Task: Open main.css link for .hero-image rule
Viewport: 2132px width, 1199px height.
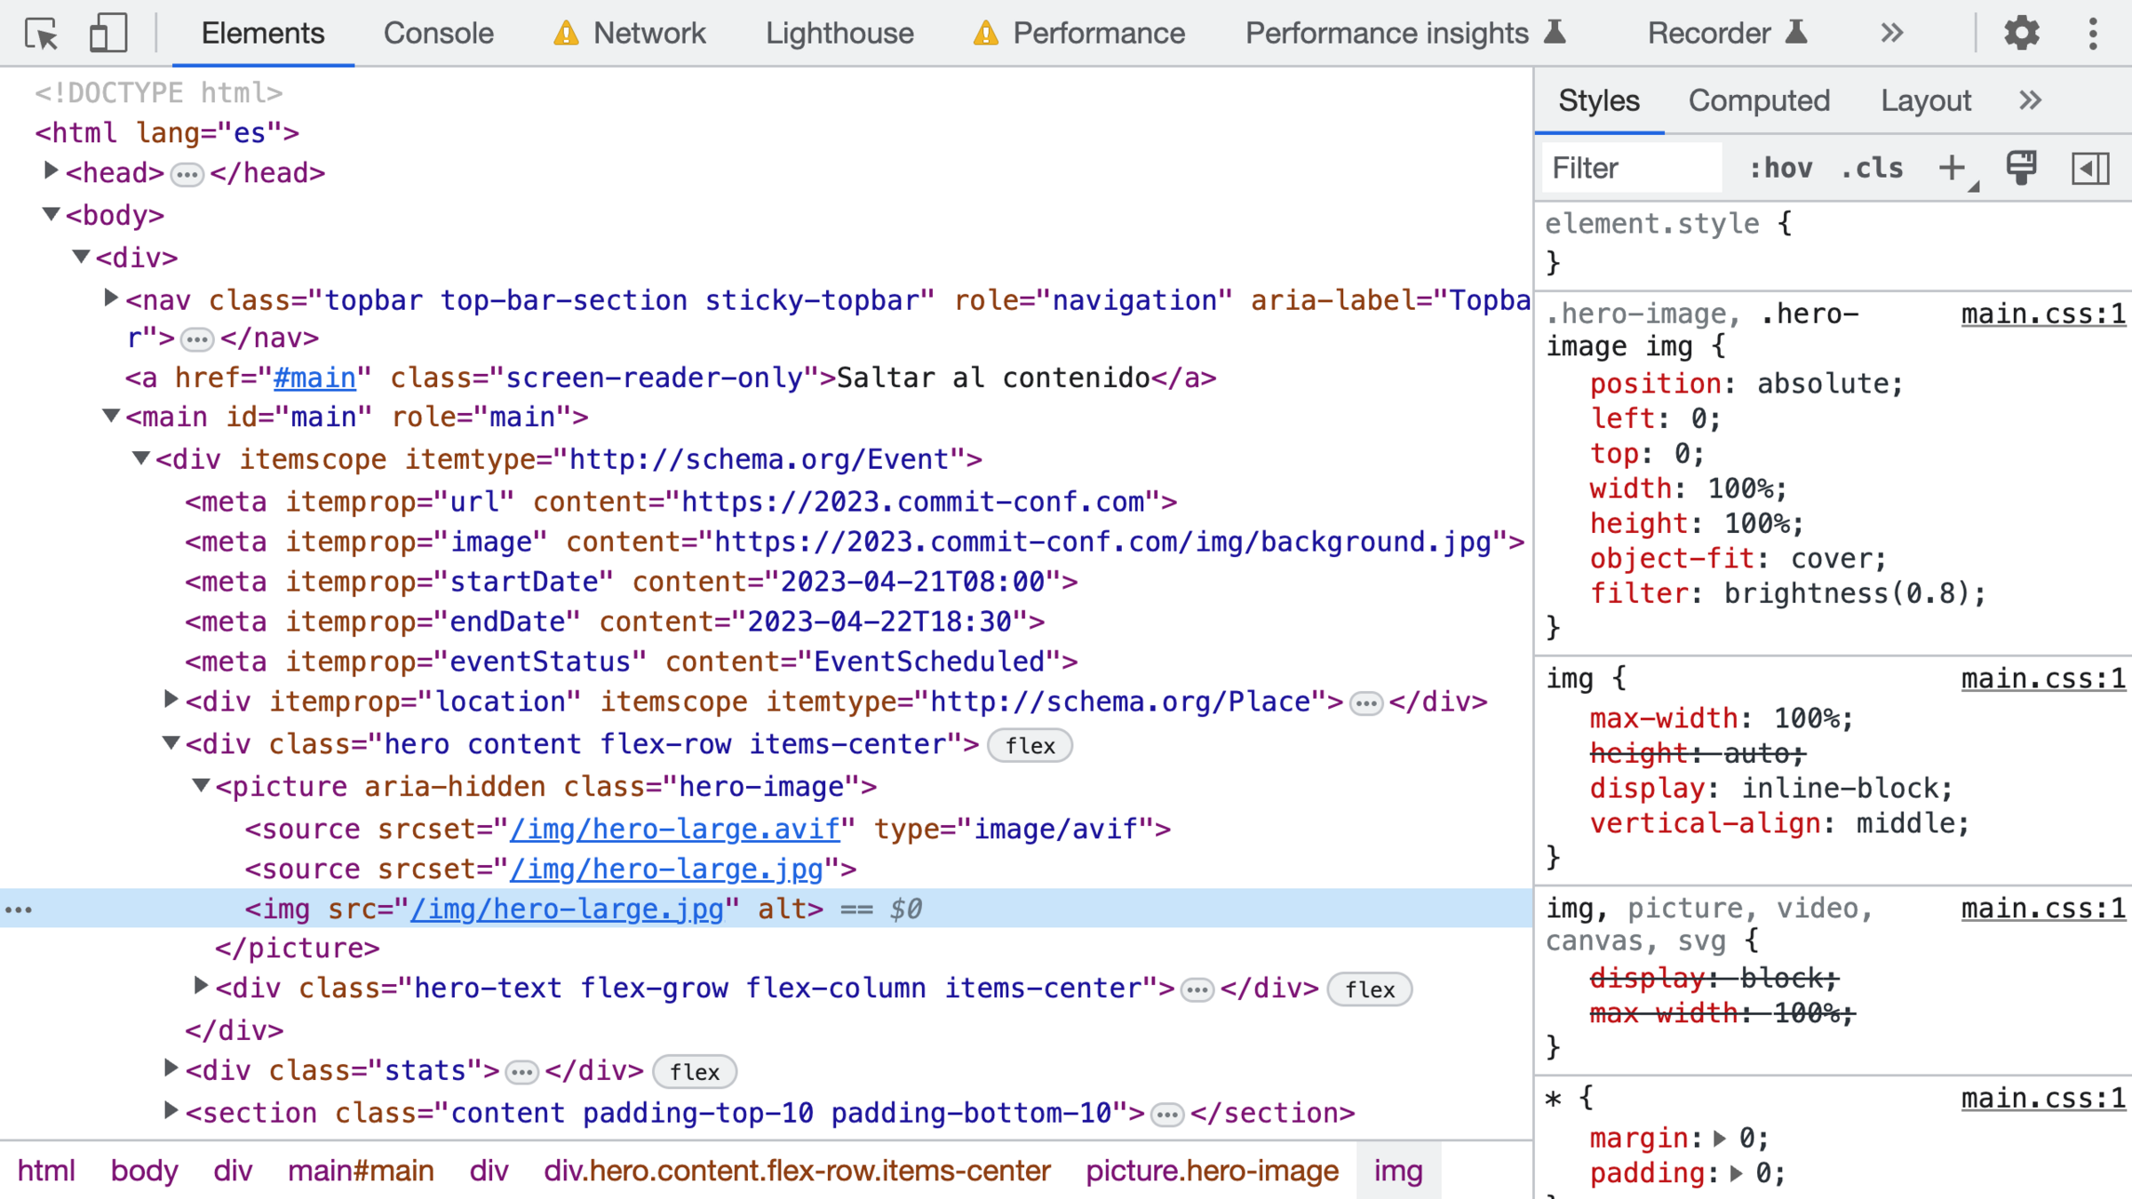Action: [x=2042, y=314]
